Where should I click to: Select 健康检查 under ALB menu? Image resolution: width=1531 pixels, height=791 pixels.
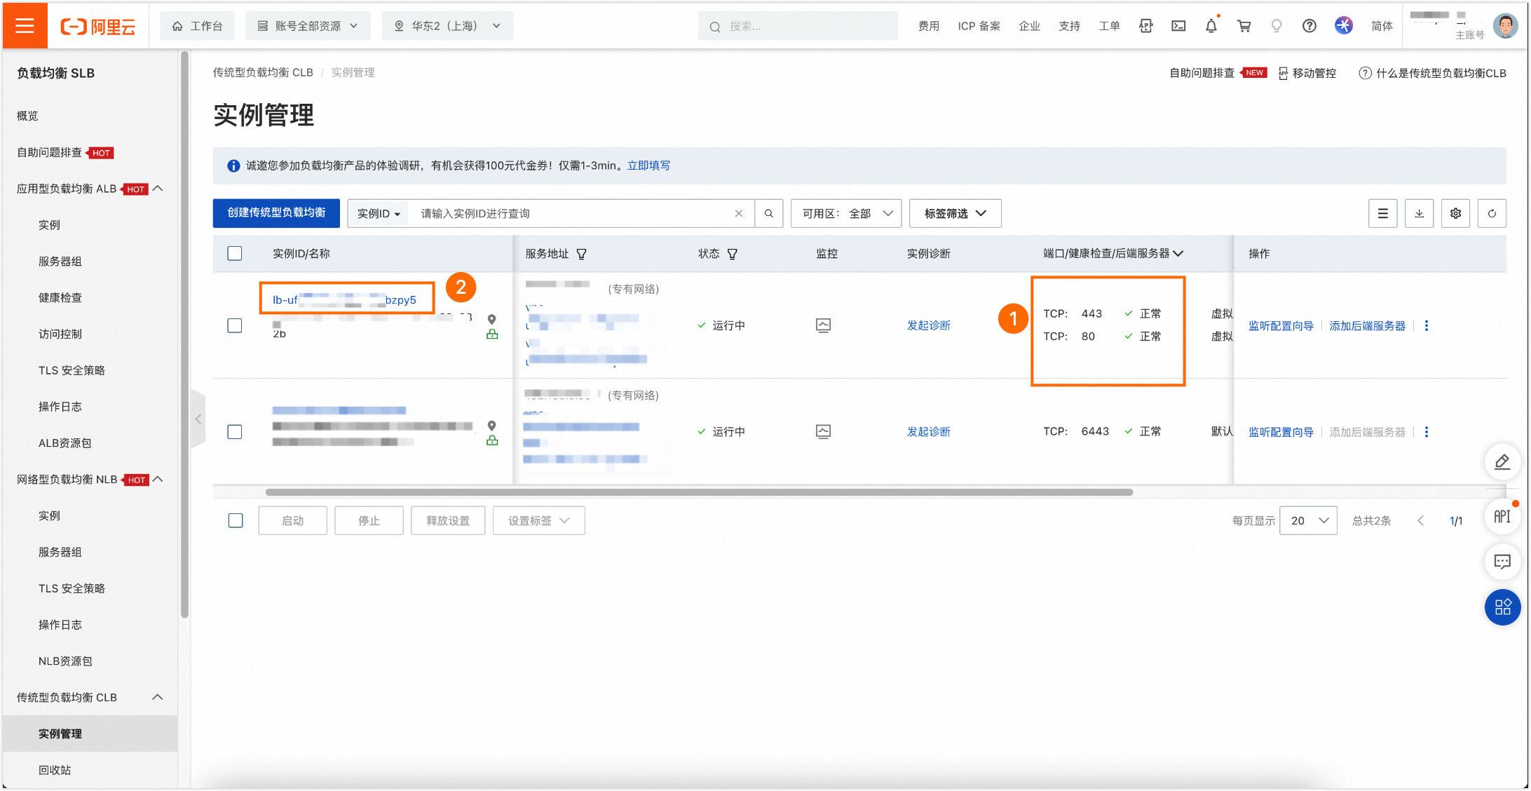click(60, 297)
